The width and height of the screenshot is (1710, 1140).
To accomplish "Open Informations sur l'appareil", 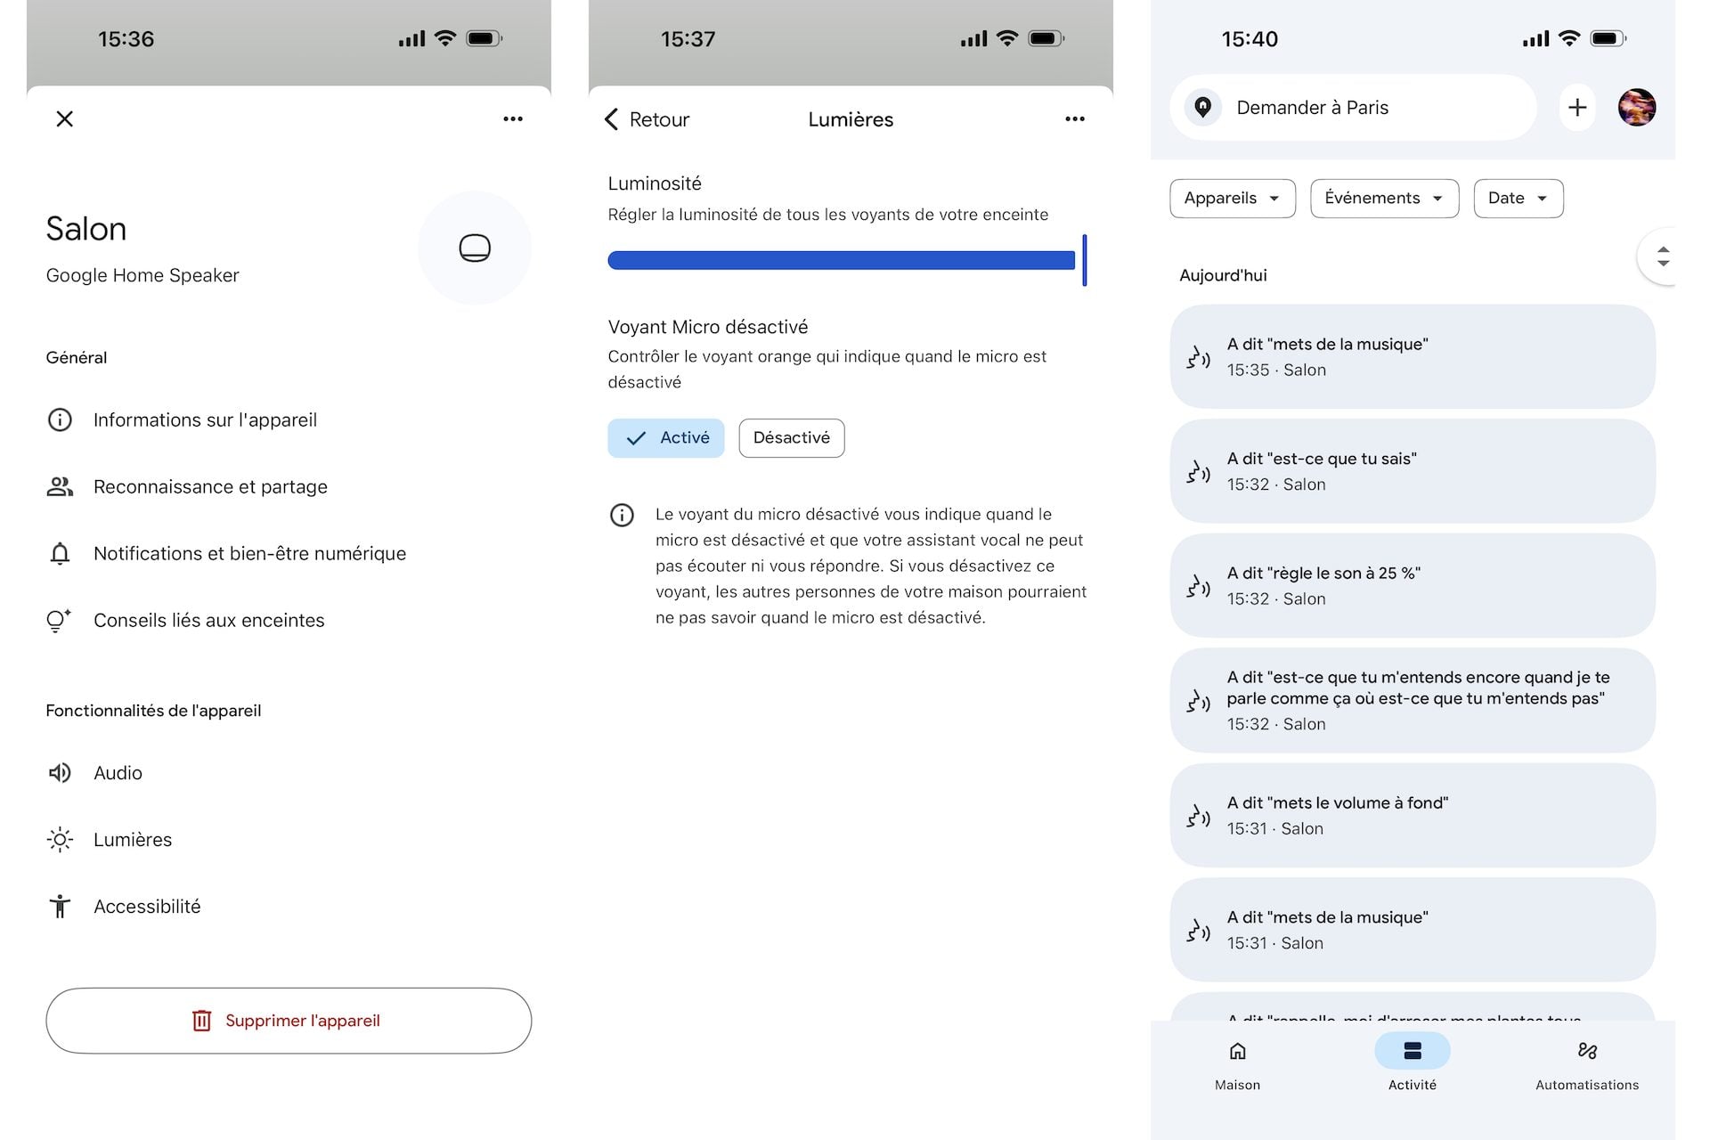I will pos(289,419).
